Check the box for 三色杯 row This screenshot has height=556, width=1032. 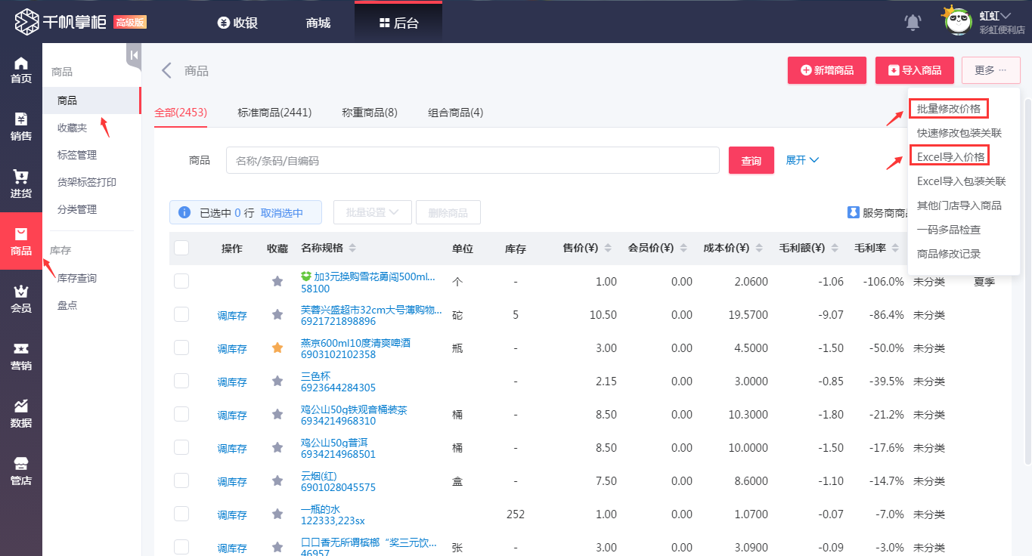point(181,381)
